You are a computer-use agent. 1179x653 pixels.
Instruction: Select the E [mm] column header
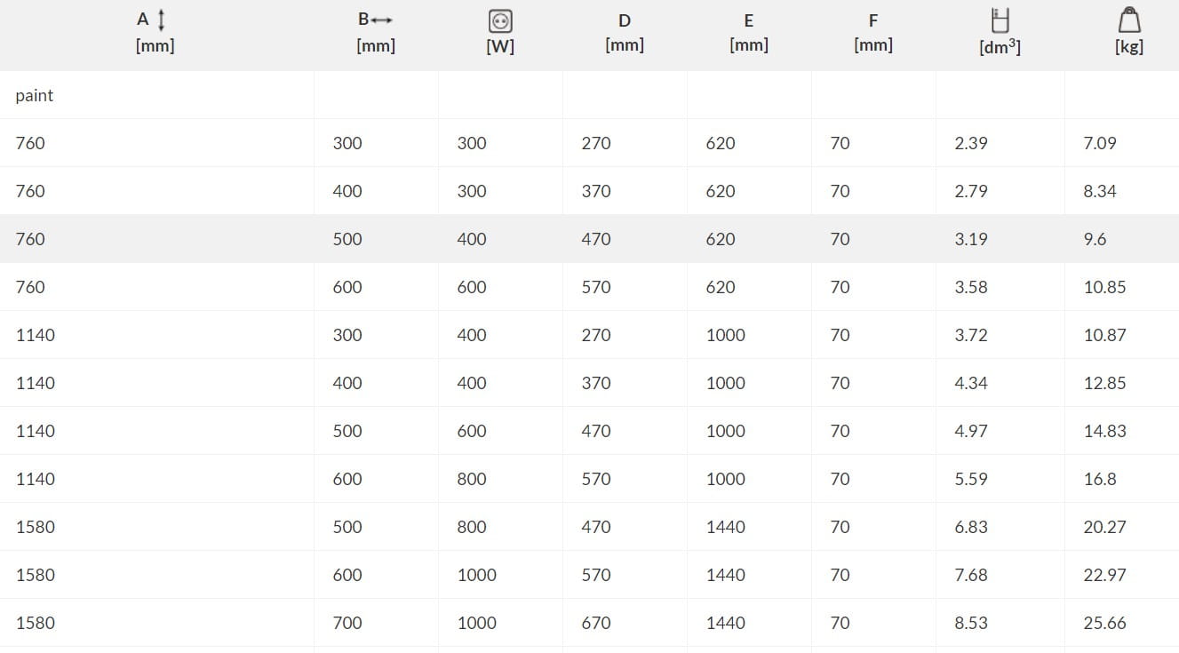point(748,33)
